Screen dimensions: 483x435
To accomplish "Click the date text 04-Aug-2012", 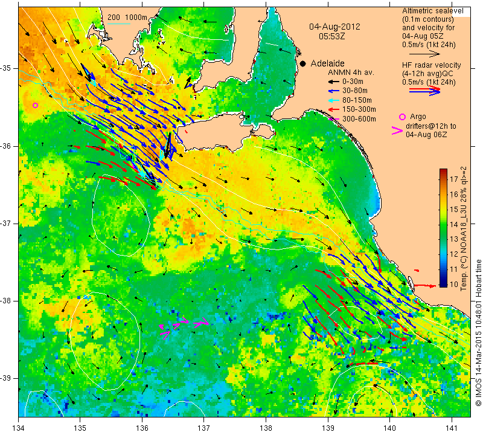I will (334, 27).
